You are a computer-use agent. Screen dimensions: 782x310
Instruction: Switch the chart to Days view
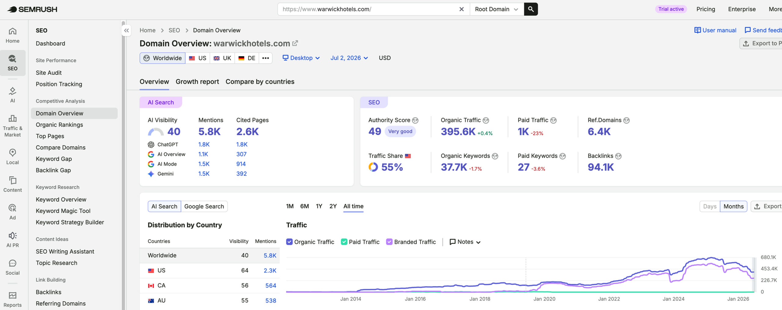tap(710, 206)
